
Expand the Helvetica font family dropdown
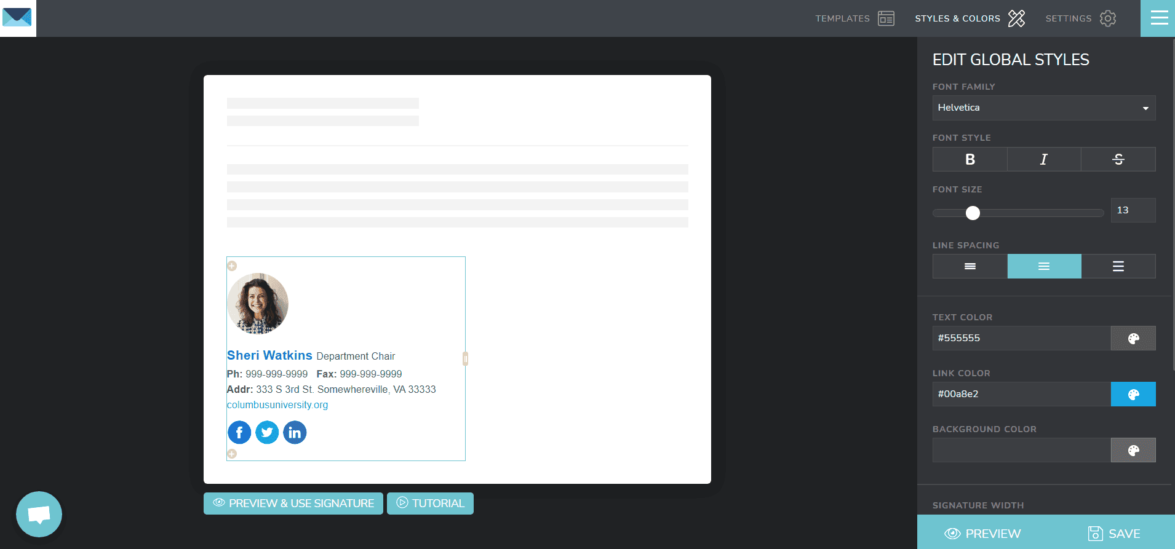(x=1043, y=108)
